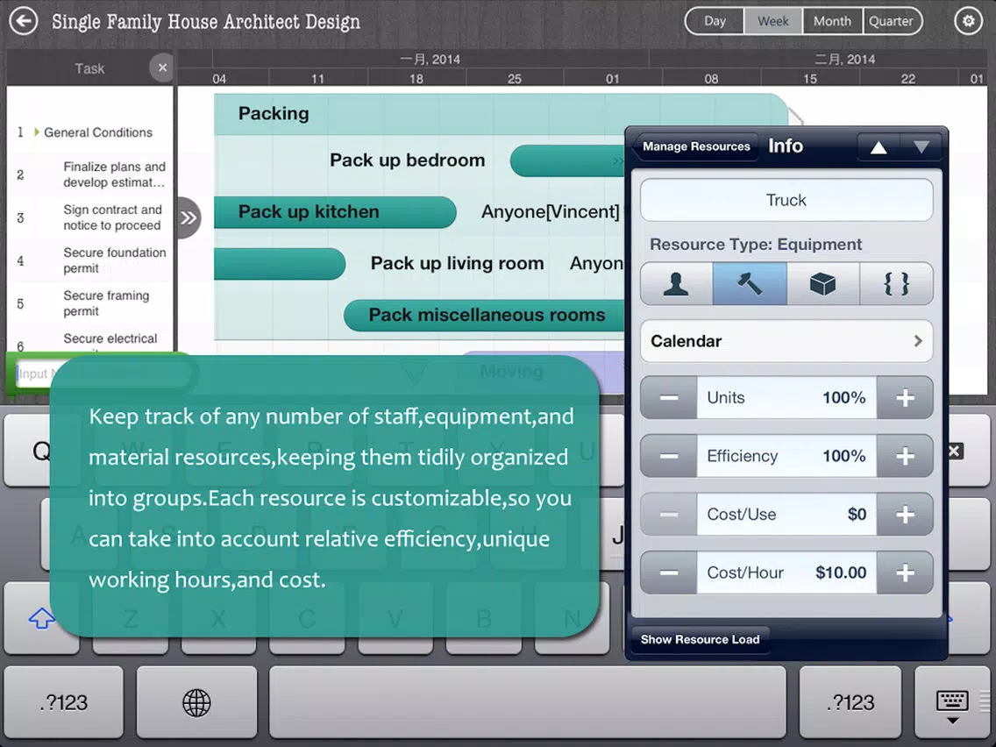Click Show Resource Load button
This screenshot has height=747, width=996.
(x=700, y=640)
